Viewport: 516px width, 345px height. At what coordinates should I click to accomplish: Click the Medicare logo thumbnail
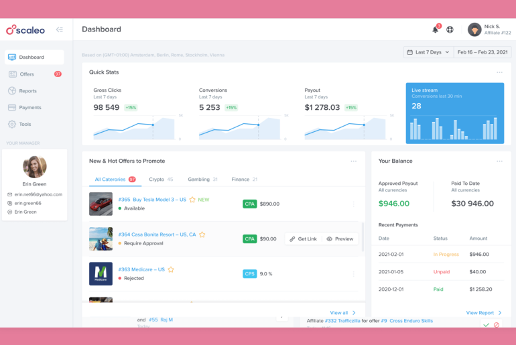[101, 273]
